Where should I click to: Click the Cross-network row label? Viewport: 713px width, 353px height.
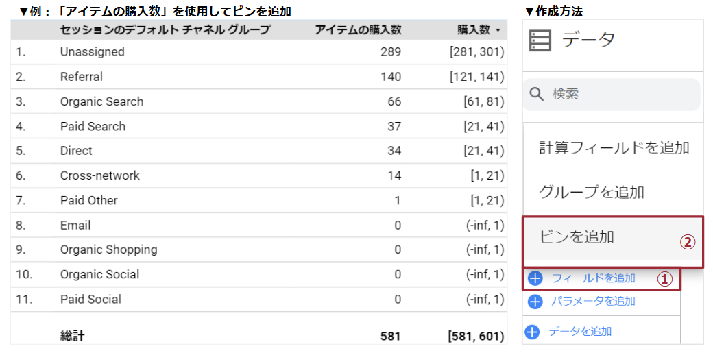click(99, 175)
